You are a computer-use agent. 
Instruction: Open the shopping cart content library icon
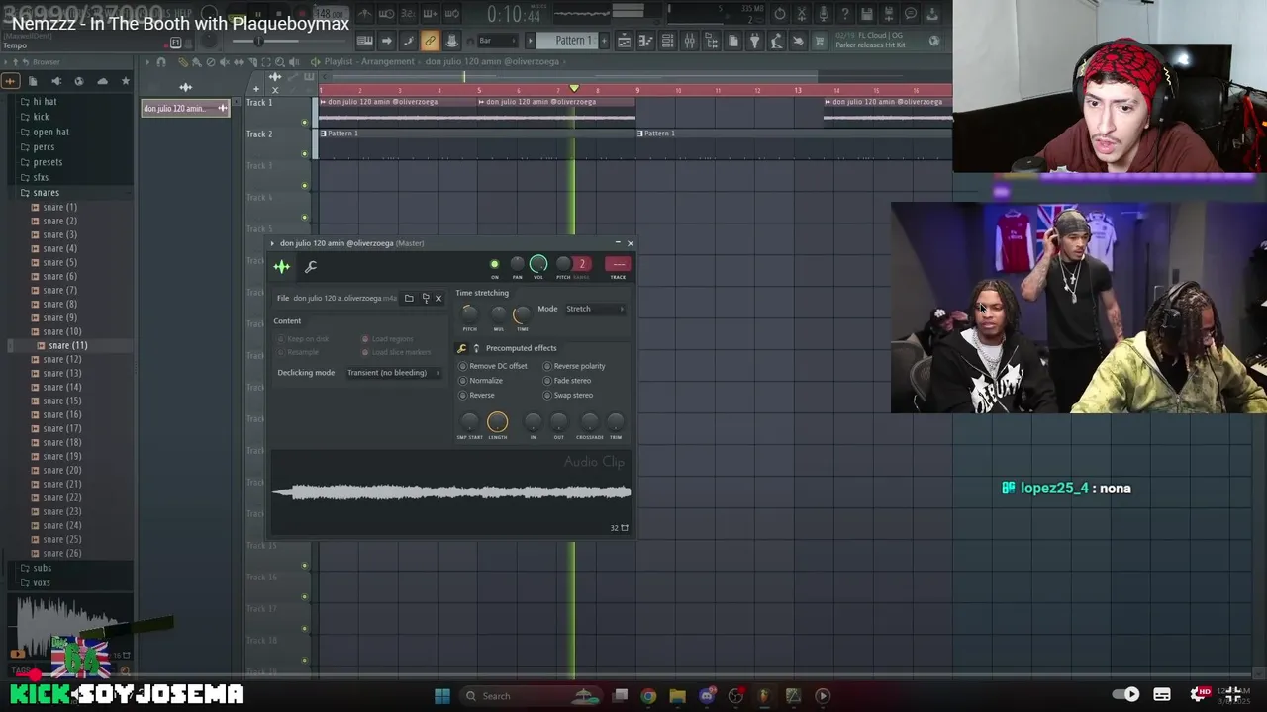819,41
